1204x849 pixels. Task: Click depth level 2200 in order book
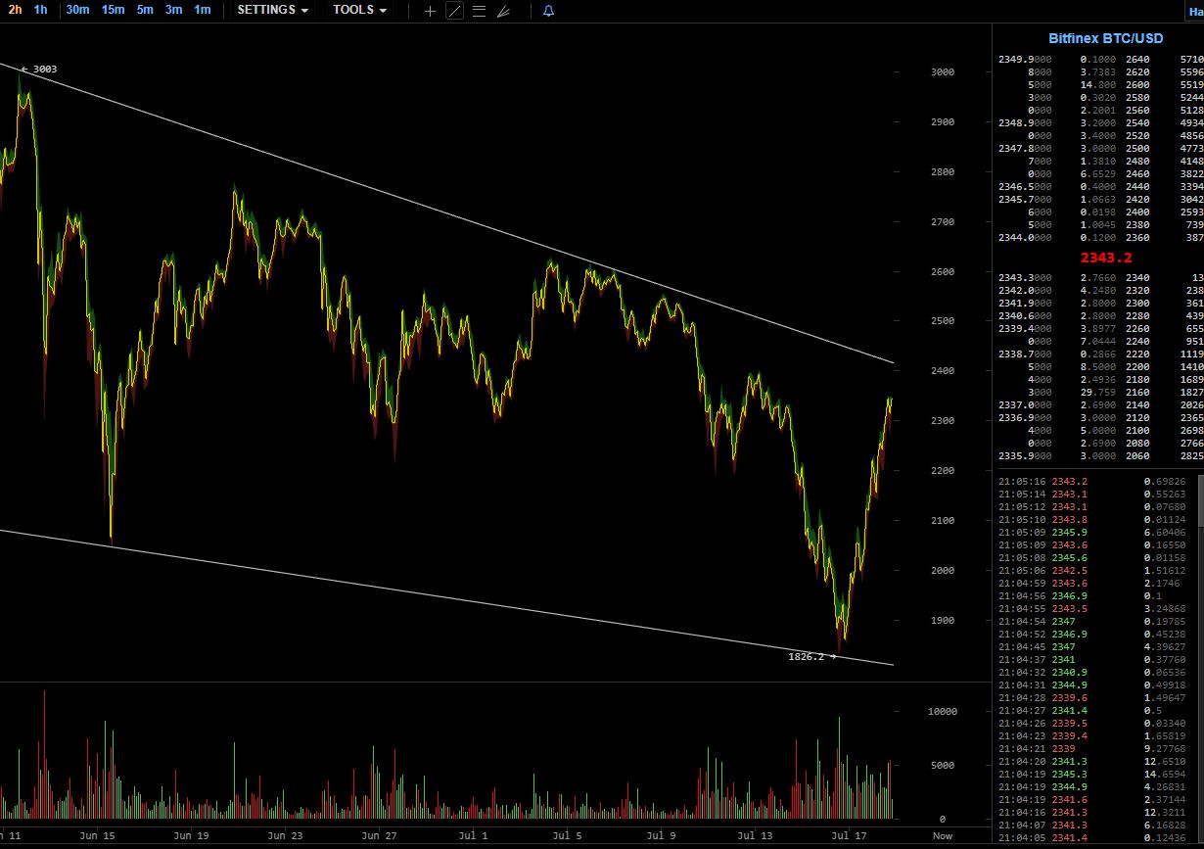click(x=1137, y=367)
